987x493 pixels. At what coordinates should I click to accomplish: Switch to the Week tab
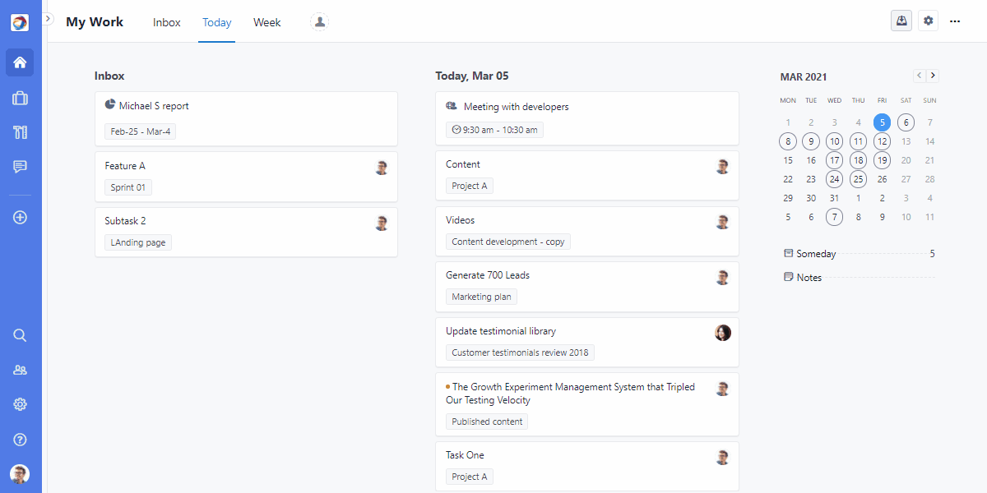pyautogui.click(x=267, y=22)
